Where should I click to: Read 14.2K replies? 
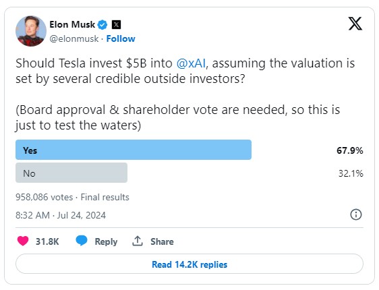click(x=189, y=264)
